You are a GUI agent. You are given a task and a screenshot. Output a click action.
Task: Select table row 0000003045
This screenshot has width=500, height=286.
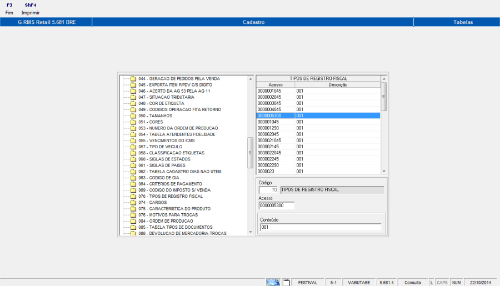pos(318,103)
